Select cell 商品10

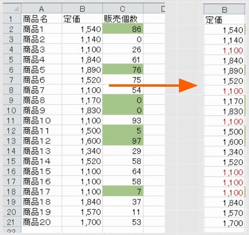point(41,120)
